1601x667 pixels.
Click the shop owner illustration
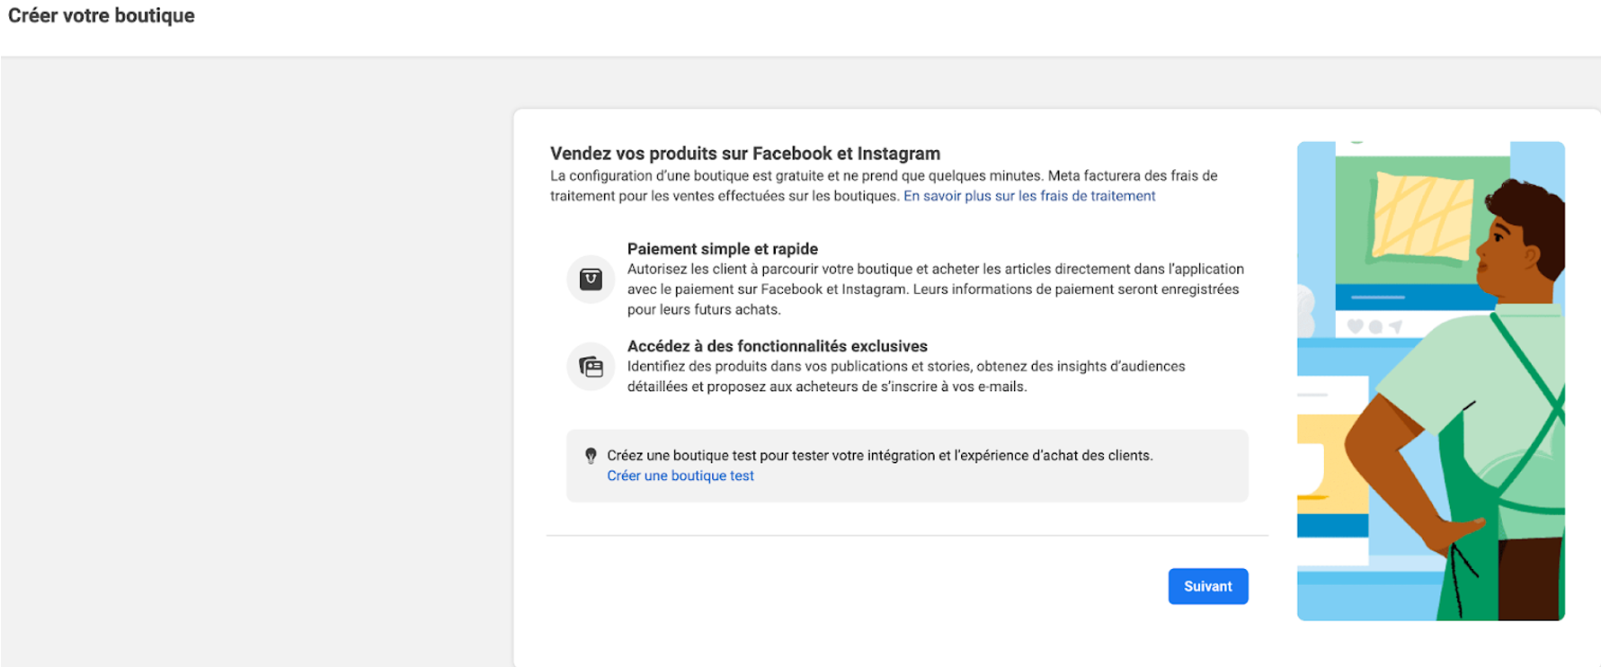coord(1430,380)
